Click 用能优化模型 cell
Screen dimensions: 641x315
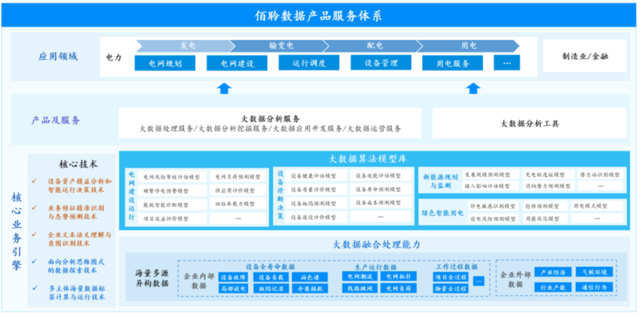coord(545,218)
